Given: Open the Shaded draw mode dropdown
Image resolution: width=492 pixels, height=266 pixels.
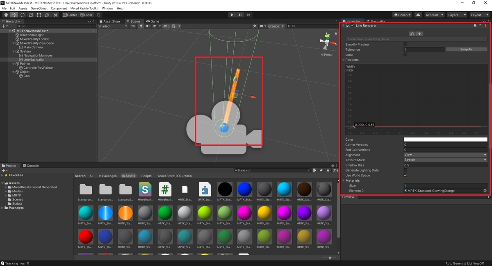Looking at the screenshot, I should (113, 26).
